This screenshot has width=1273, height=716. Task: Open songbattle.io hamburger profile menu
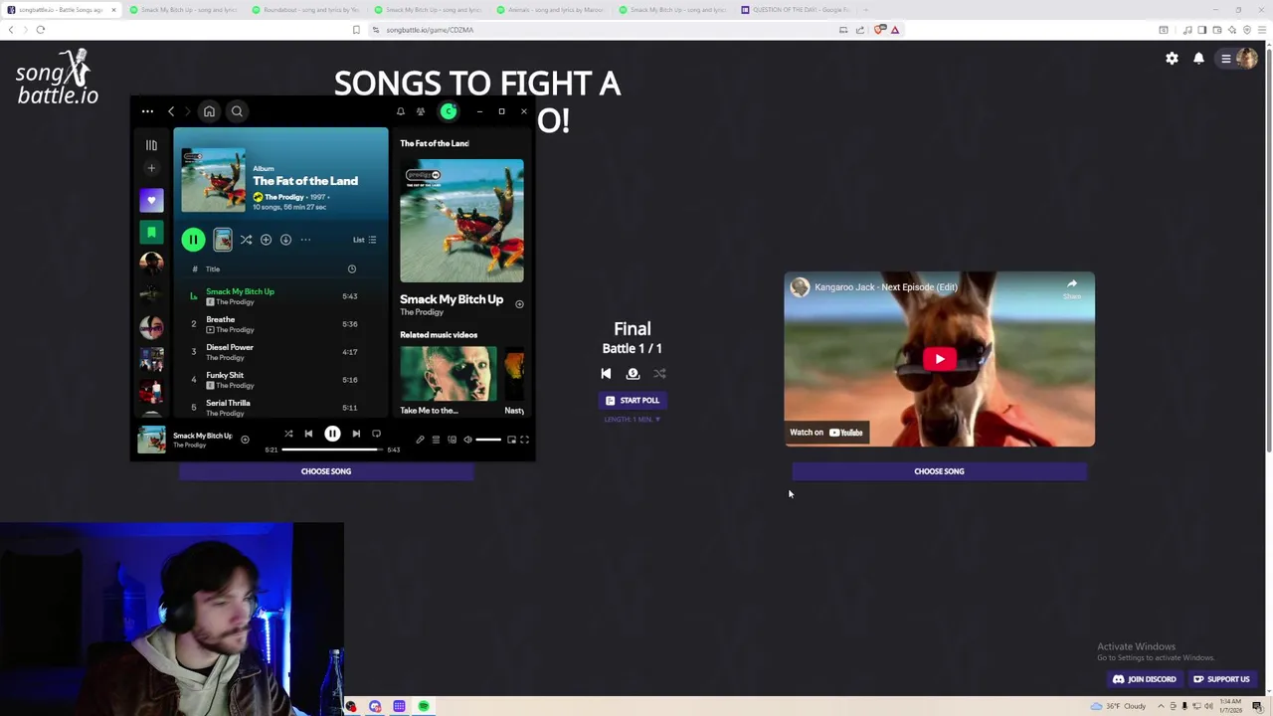1238,59
